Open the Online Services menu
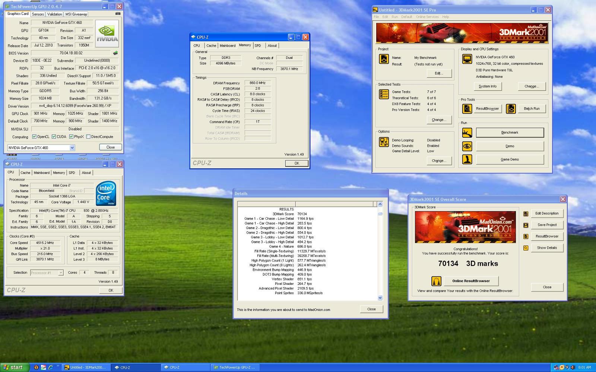This screenshot has height=372, width=596. tap(427, 17)
